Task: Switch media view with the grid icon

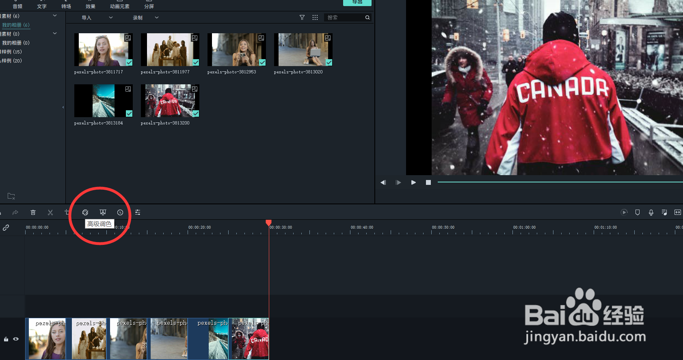Action: (x=315, y=17)
